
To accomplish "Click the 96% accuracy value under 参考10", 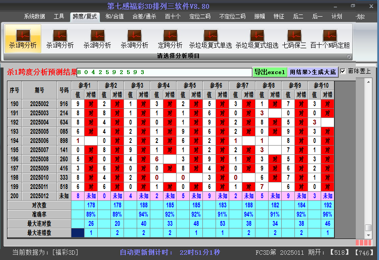I will pos(328,214).
